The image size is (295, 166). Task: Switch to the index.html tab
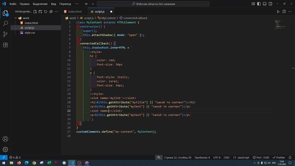75,12
